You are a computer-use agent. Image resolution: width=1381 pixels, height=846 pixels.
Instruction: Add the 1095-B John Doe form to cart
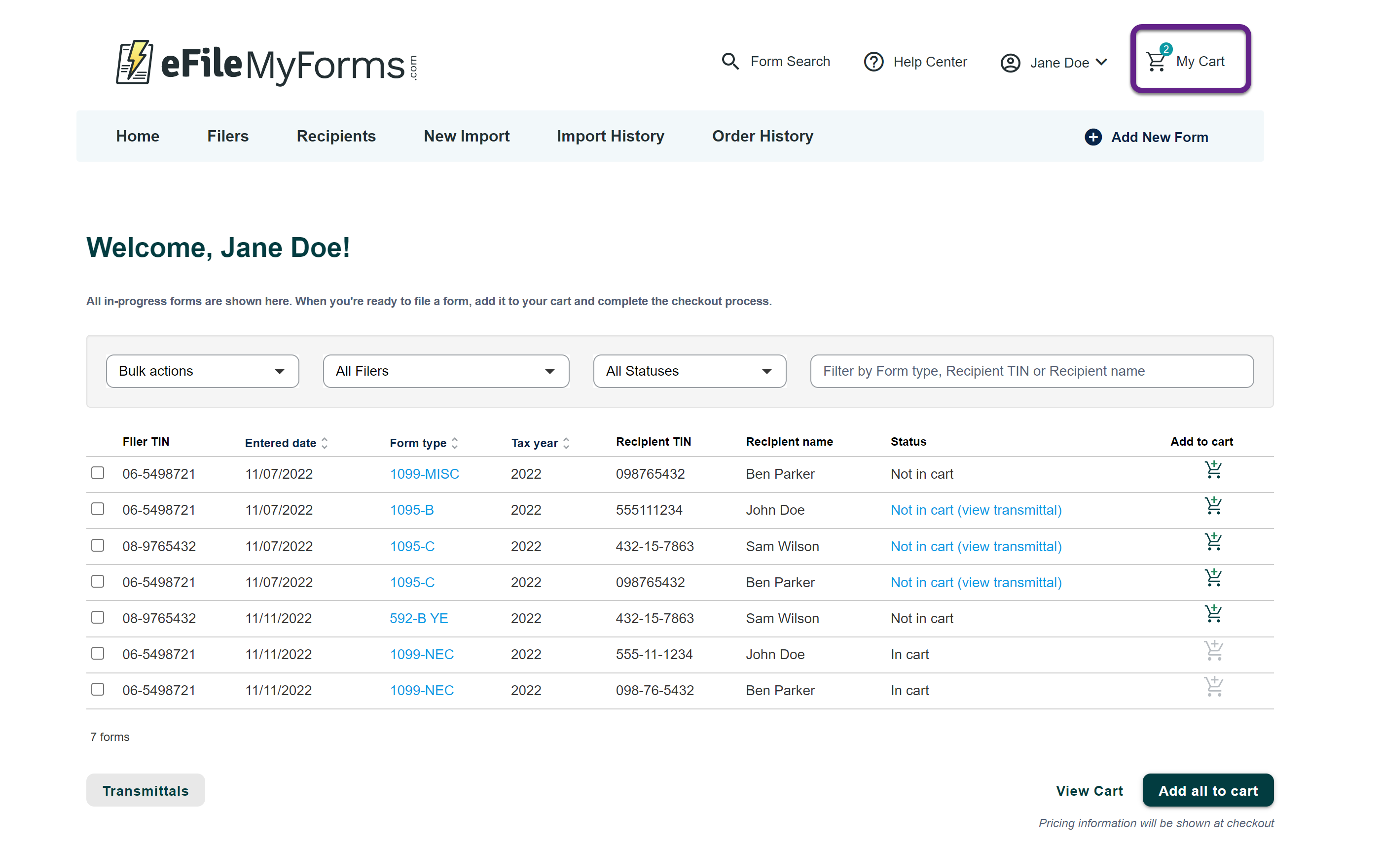[x=1213, y=506]
